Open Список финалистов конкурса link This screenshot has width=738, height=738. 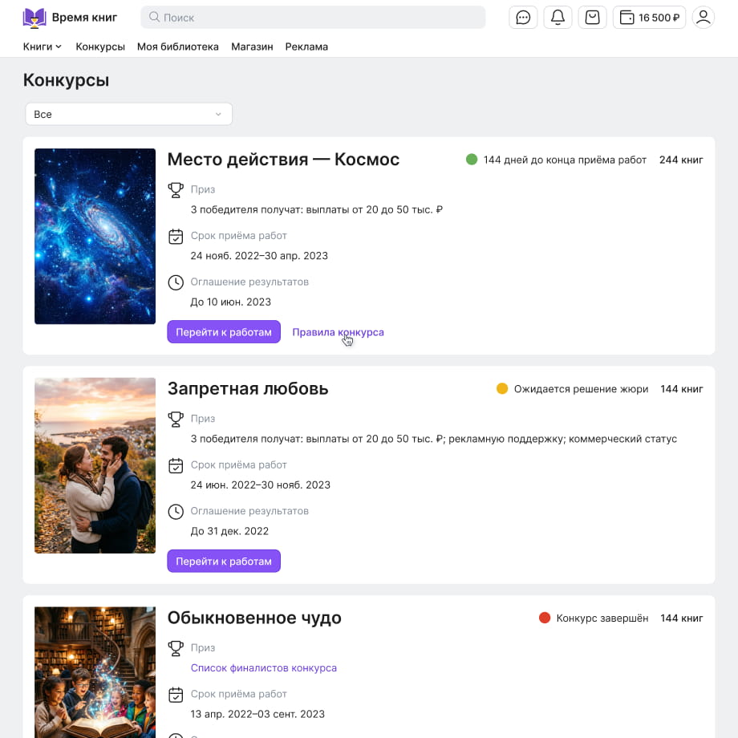[264, 668]
